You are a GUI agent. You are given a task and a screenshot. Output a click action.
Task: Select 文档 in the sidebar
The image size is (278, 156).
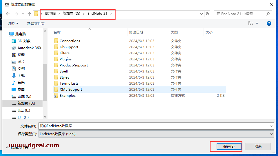18,69
